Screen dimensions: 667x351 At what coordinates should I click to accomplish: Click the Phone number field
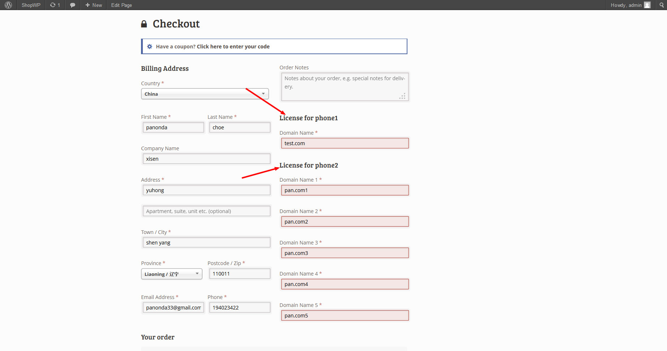(239, 307)
